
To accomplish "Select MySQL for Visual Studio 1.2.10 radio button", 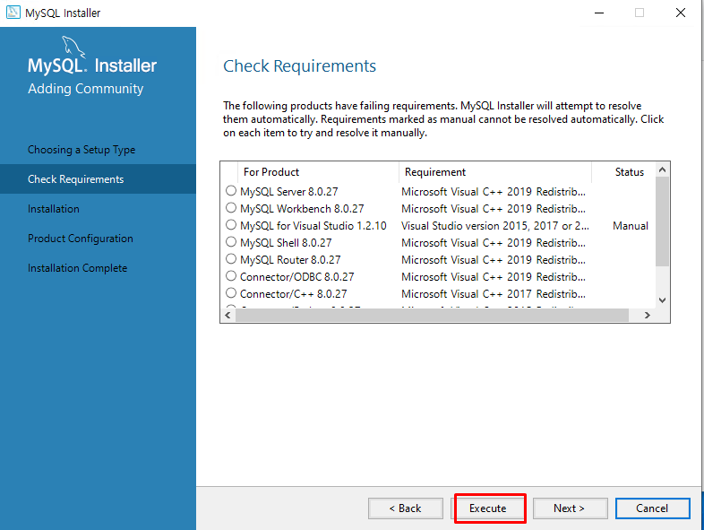I will click(x=231, y=225).
